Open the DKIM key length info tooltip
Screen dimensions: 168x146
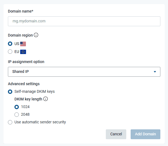46,99
